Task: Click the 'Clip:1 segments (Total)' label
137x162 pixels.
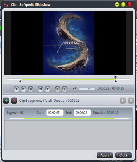Action: [x=36, y=101]
